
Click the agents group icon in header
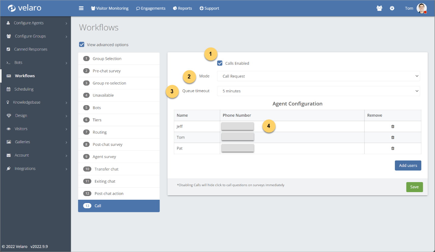click(x=379, y=8)
